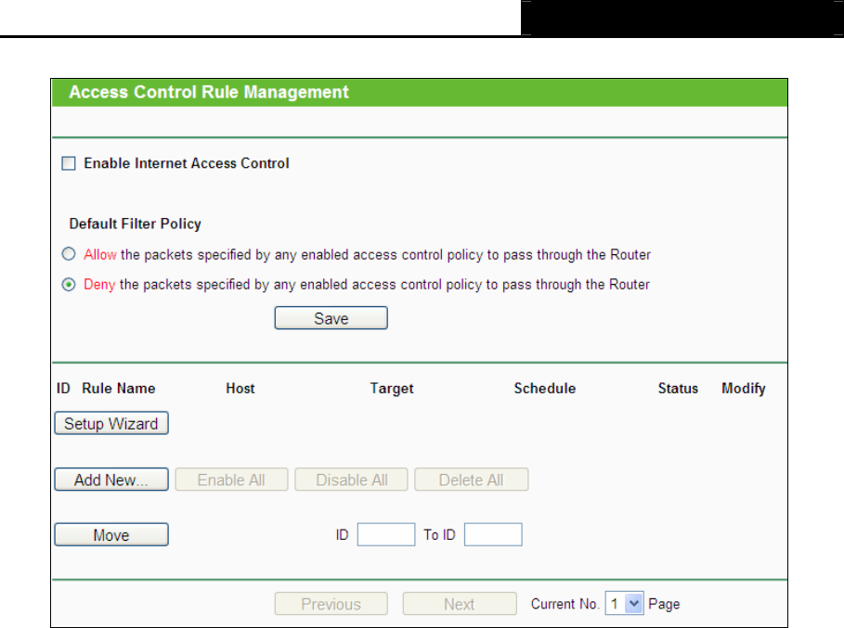This screenshot has width=844, height=628.
Task: Click the Schedule column header
Action: coord(545,388)
